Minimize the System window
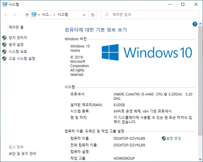This screenshot has height=162, width=203. (170, 4)
